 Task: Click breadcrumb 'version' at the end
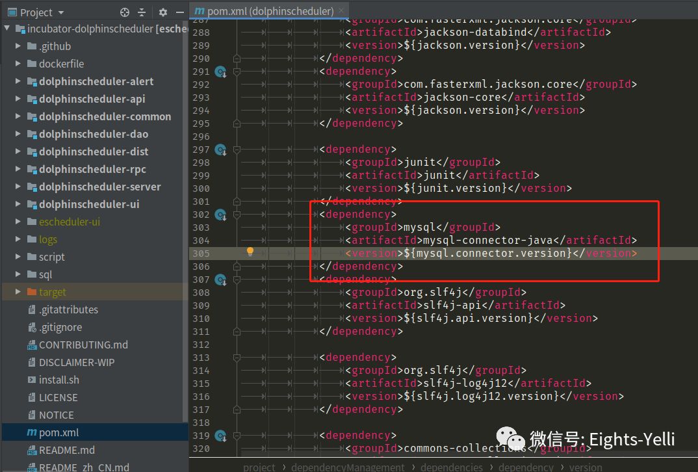click(x=586, y=467)
